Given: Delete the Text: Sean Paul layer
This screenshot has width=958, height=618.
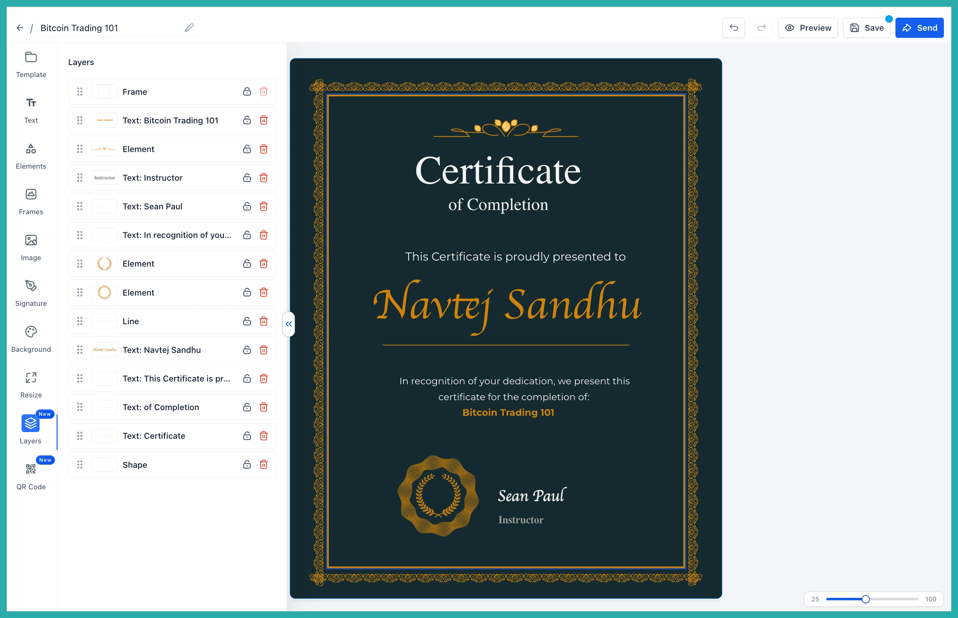Looking at the screenshot, I should coord(264,206).
